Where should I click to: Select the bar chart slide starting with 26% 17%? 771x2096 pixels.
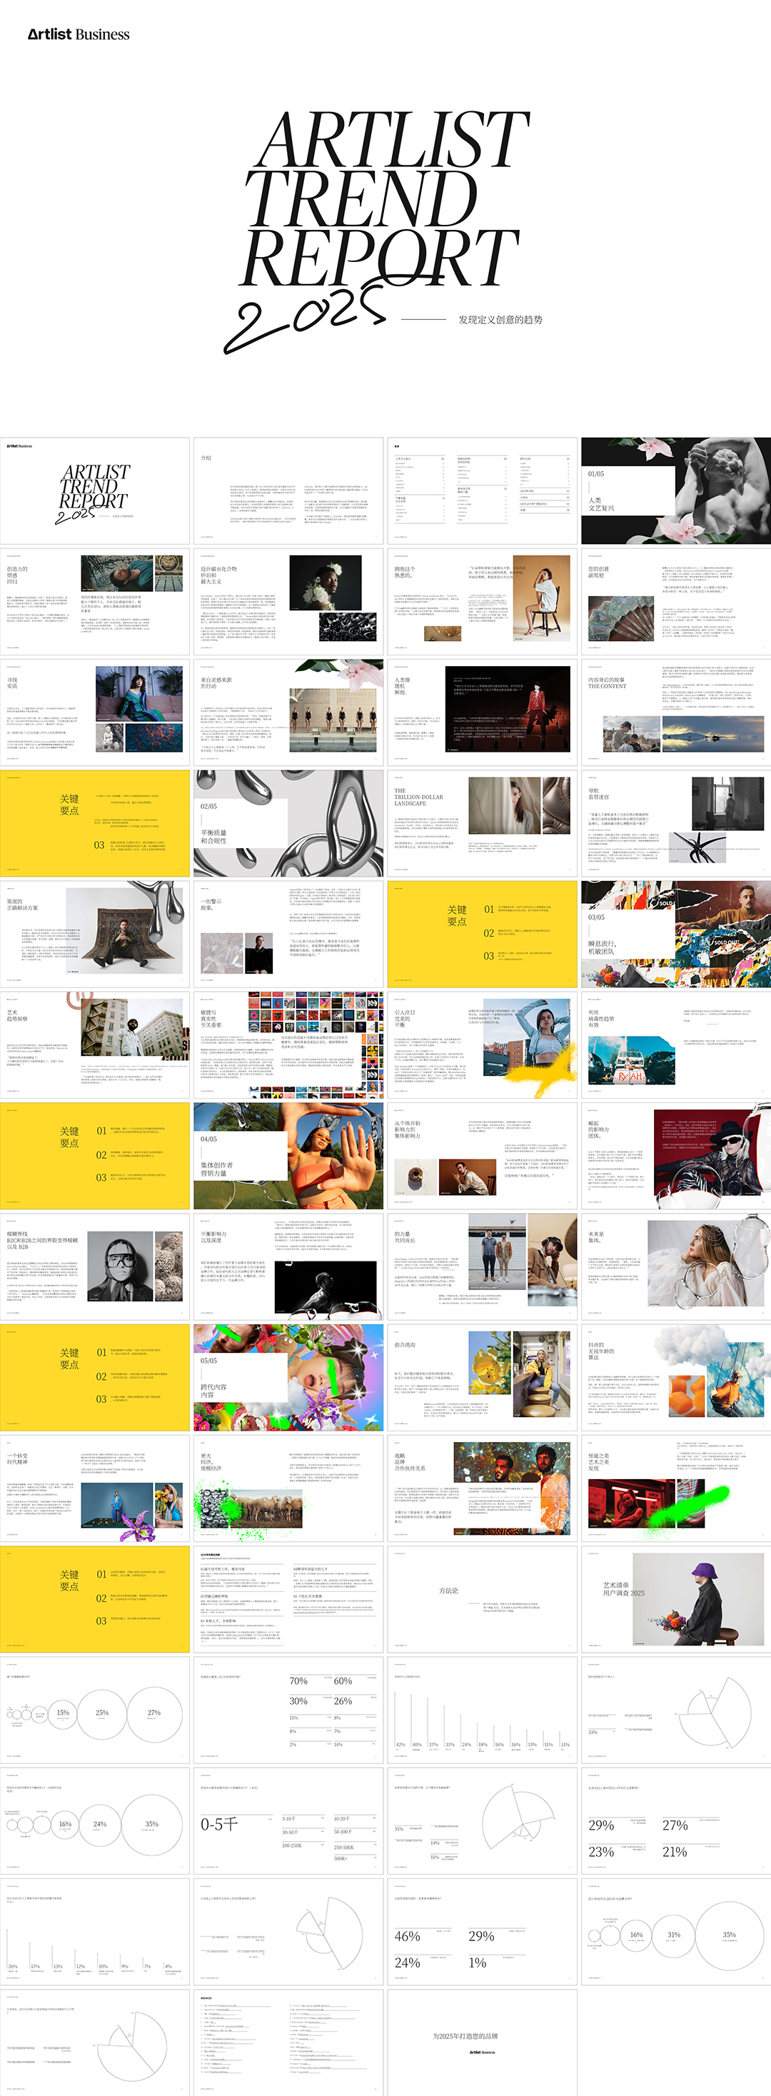pos(95,1932)
